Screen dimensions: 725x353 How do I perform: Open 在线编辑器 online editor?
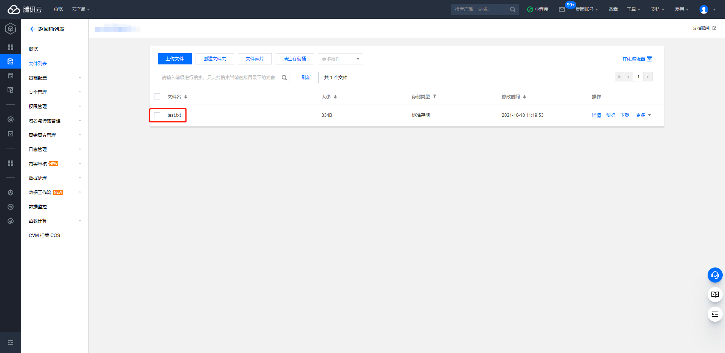tap(637, 59)
